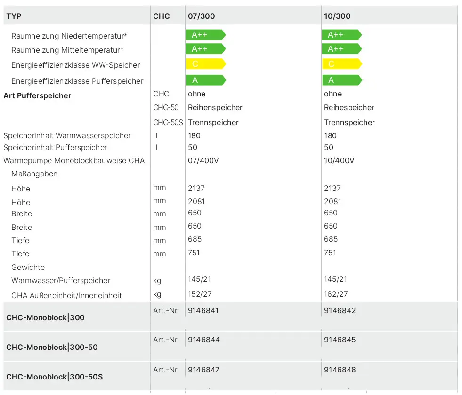The image size is (462, 395).
Task: Click the A++ Mitteltemperatur label for 10/300
Action: pos(342,49)
